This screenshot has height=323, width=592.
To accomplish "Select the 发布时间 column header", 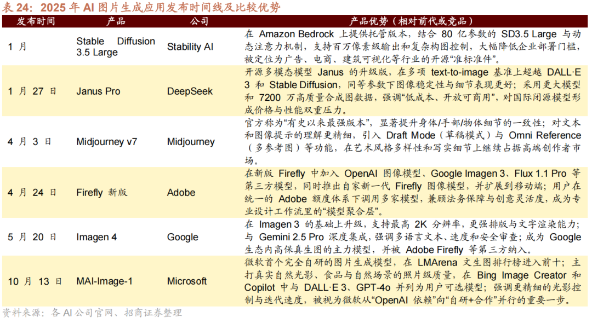I will click(x=36, y=21).
